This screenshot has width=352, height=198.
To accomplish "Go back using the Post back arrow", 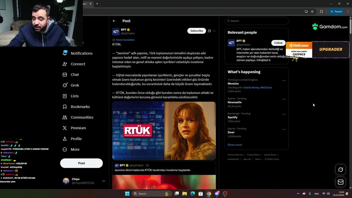I will (114, 21).
